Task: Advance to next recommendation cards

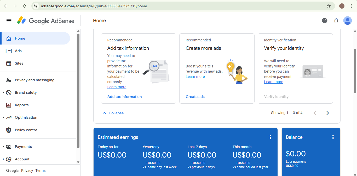Action: [x=327, y=113]
